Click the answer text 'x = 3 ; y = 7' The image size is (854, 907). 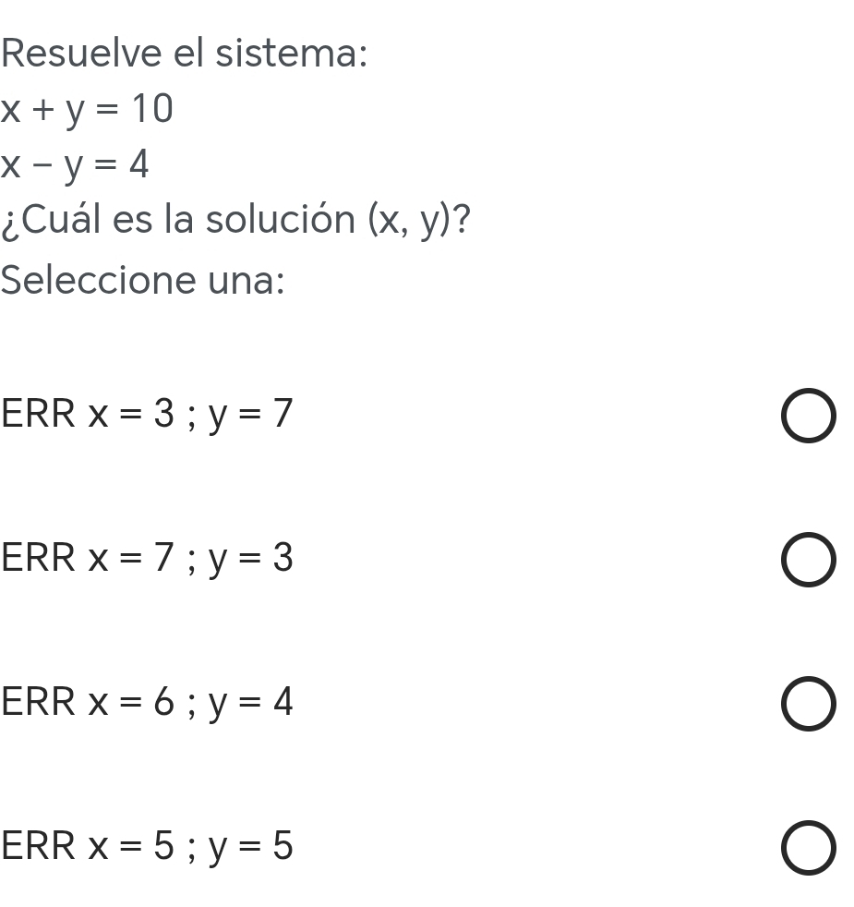coord(190,414)
